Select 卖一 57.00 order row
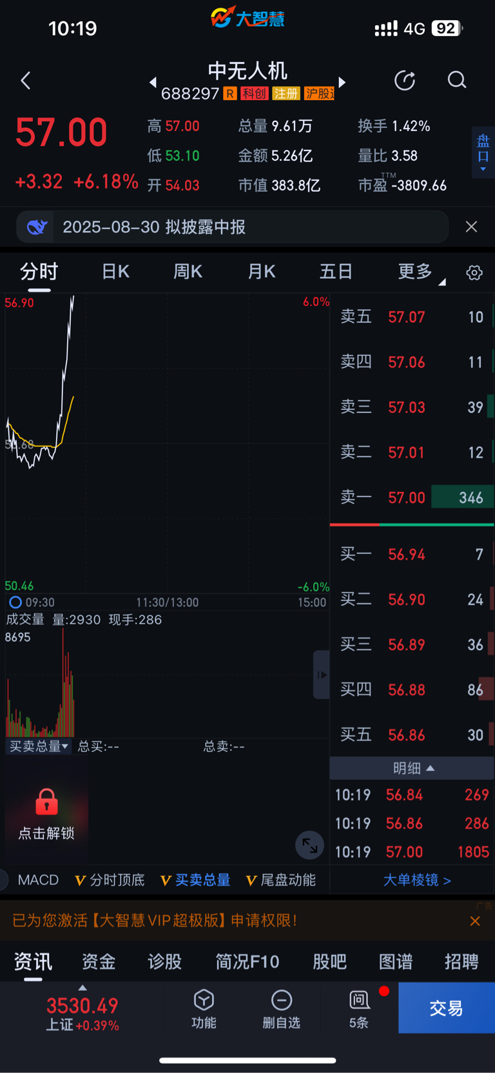The height and width of the screenshot is (1073, 495). (412, 498)
